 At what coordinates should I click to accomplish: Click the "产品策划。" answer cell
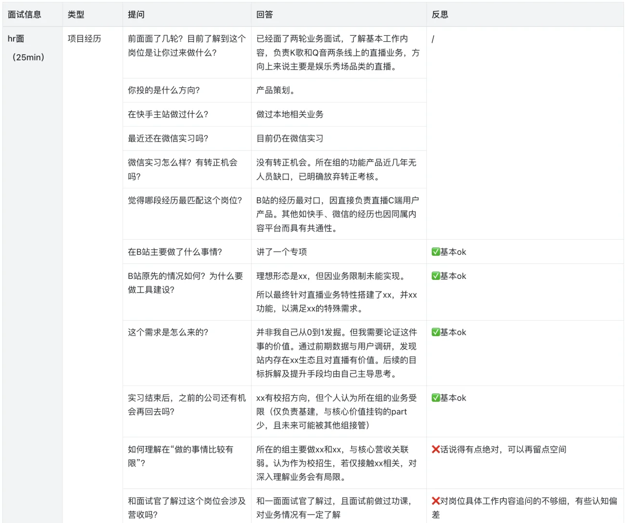click(x=271, y=90)
